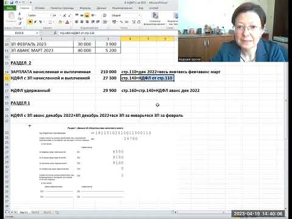
Task: Click the percent style icon
Action: click(x=121, y=22)
